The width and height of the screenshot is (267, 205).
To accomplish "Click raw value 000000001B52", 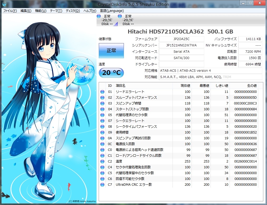I will click(245, 132).
